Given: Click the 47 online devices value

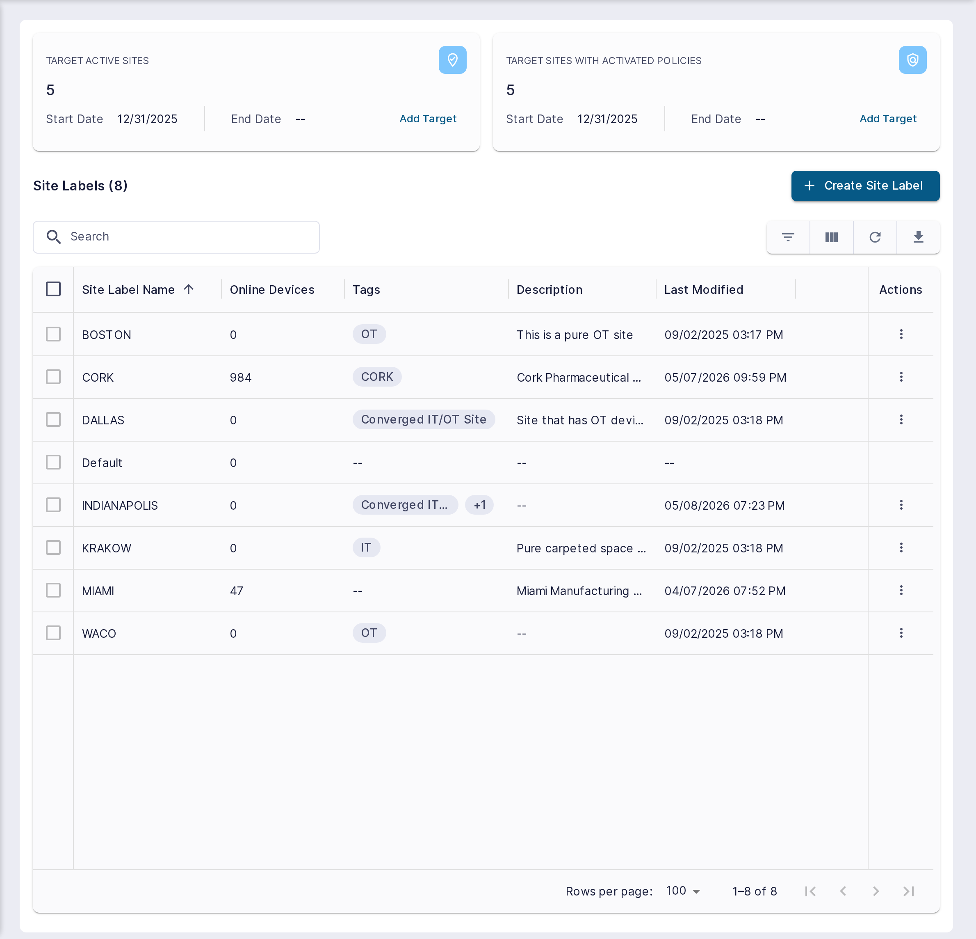Looking at the screenshot, I should pyautogui.click(x=237, y=591).
